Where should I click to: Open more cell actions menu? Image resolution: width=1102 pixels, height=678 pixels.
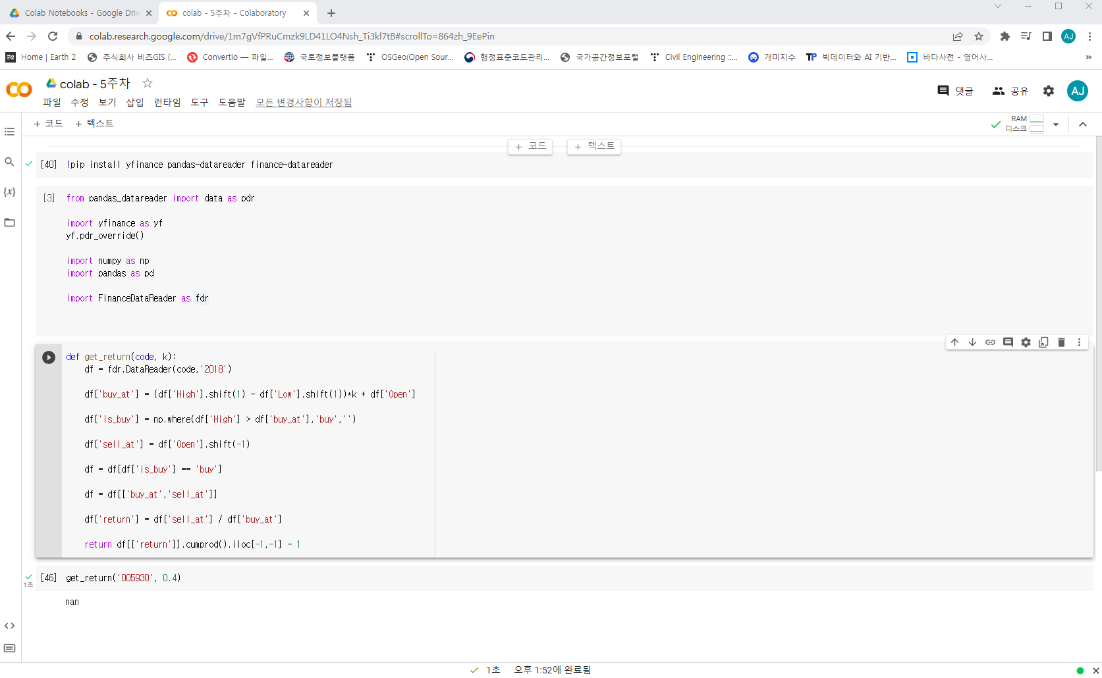[x=1079, y=342]
